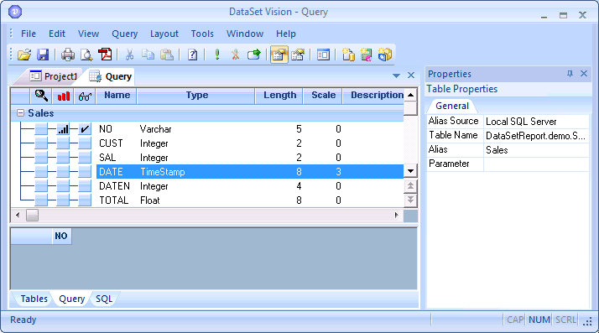Collapse the Sales table group
This screenshot has width=599, height=333.
(21, 113)
